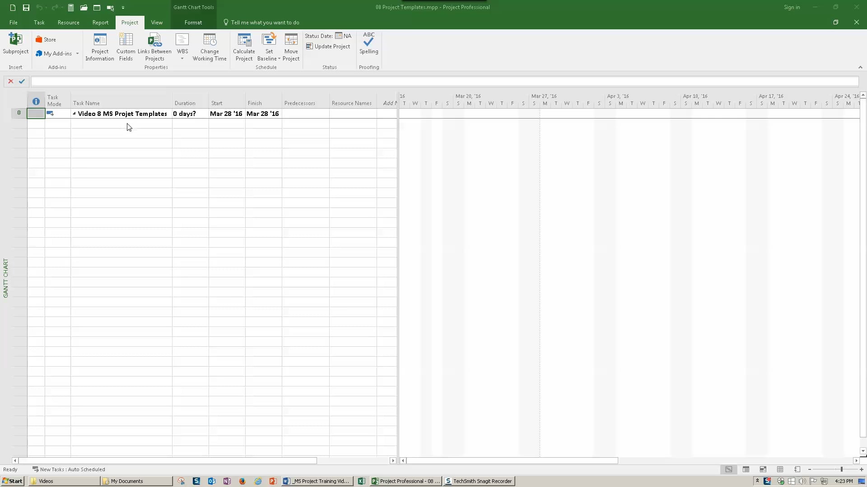867x487 pixels.
Task: Create new blank project from quick access
Action: (x=13, y=7)
